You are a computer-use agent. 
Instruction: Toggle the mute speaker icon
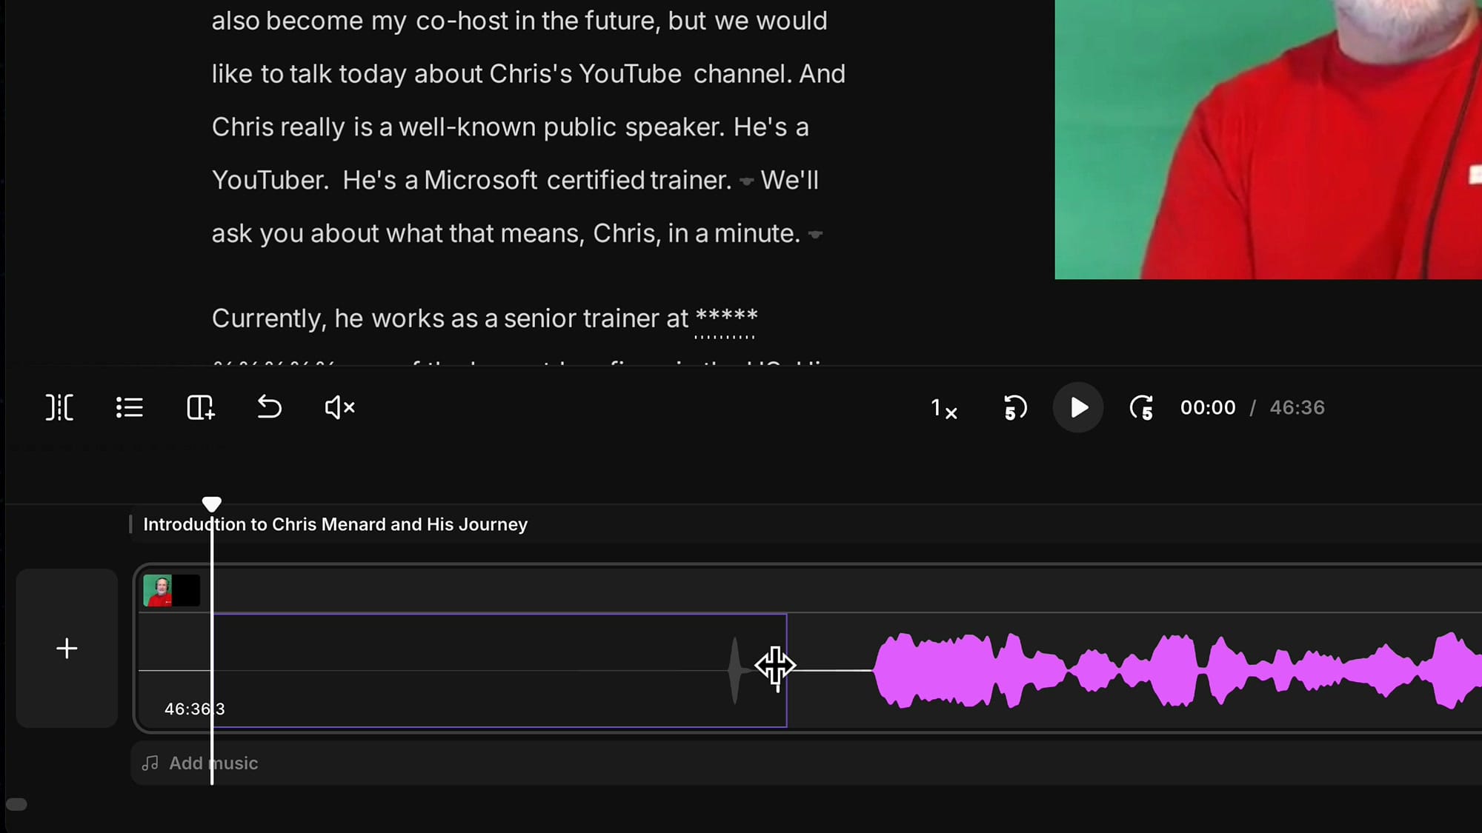[x=340, y=407]
